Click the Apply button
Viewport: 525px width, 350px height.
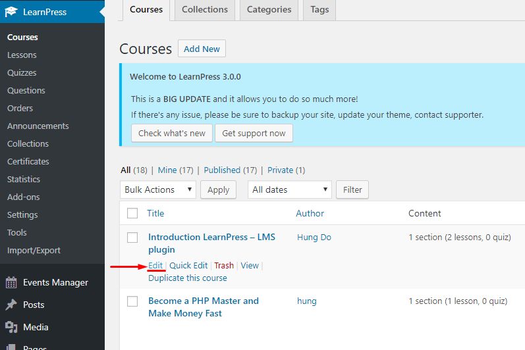(x=218, y=189)
